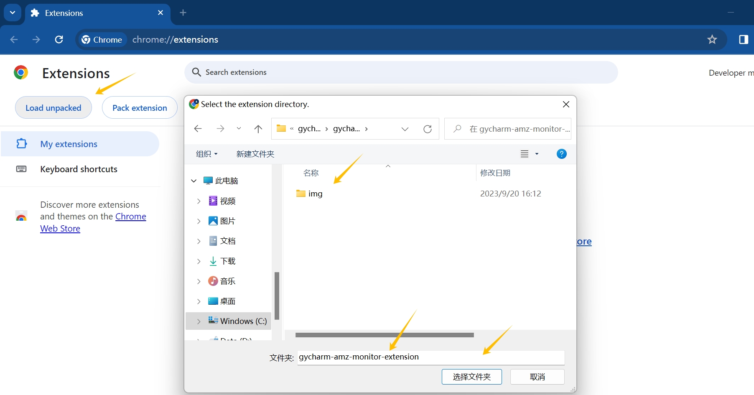Click the 选择文件夹 button
754x395 pixels.
(x=471, y=377)
